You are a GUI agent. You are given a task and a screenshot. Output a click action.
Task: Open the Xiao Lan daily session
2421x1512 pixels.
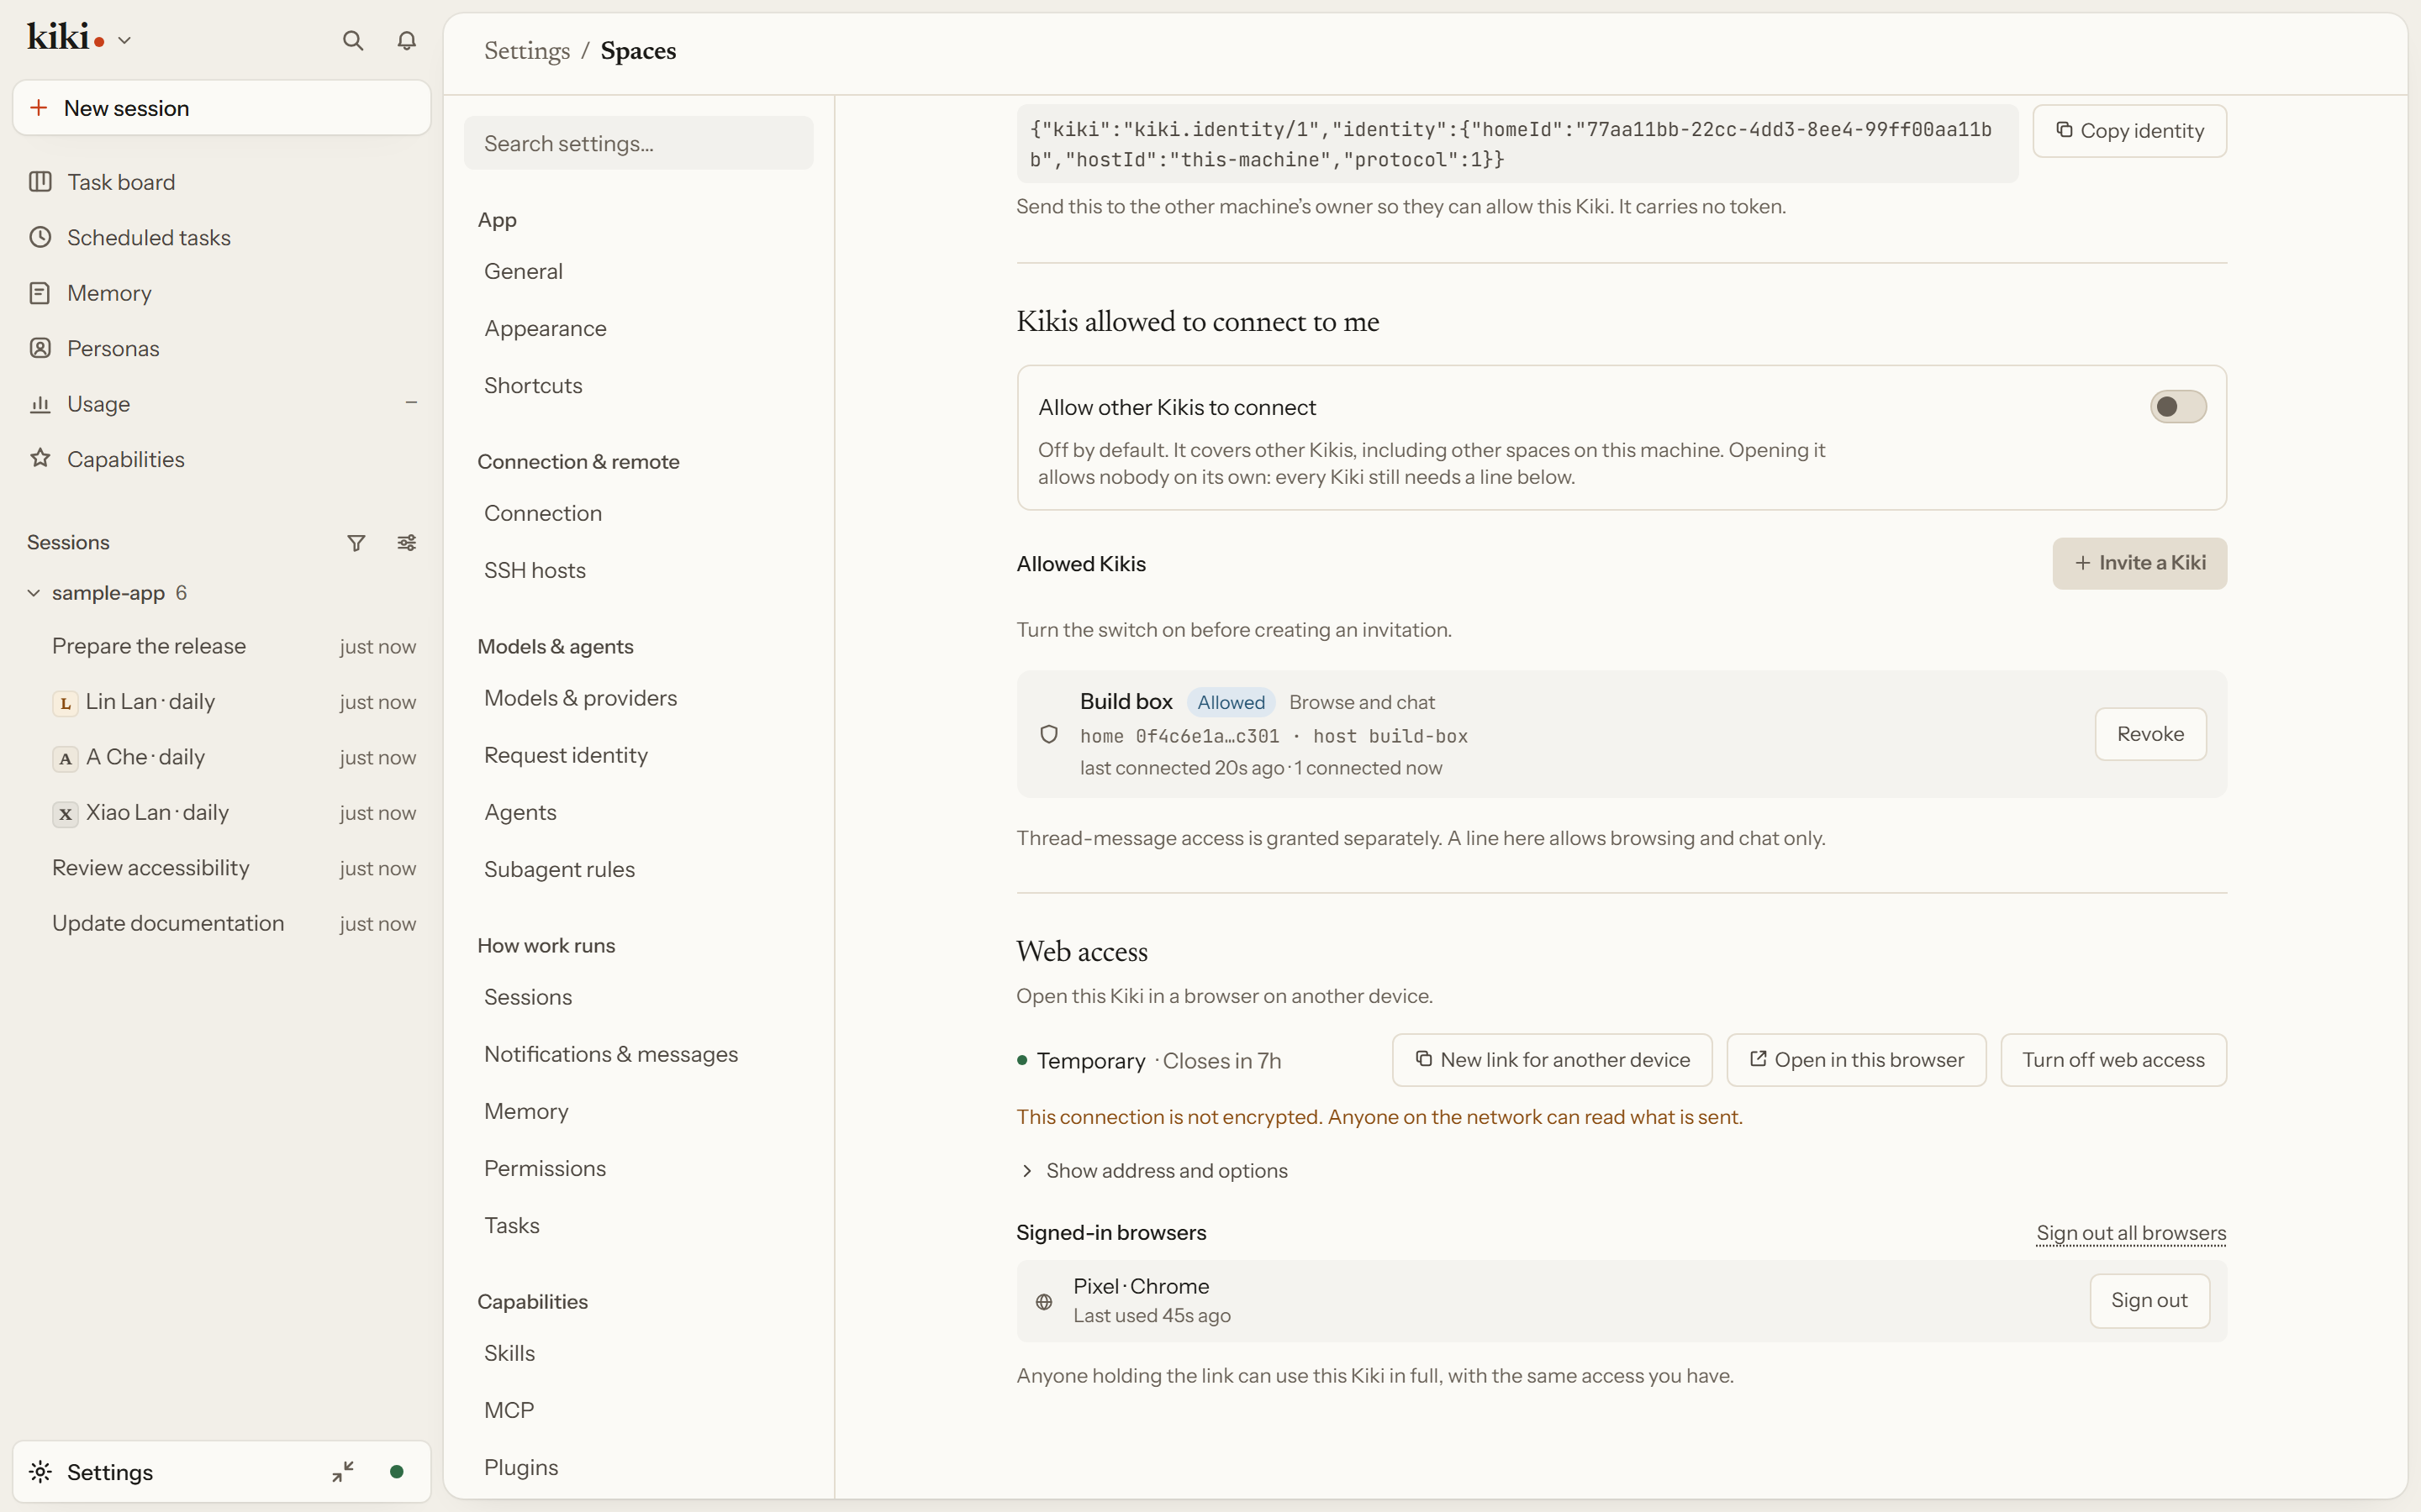point(221,813)
